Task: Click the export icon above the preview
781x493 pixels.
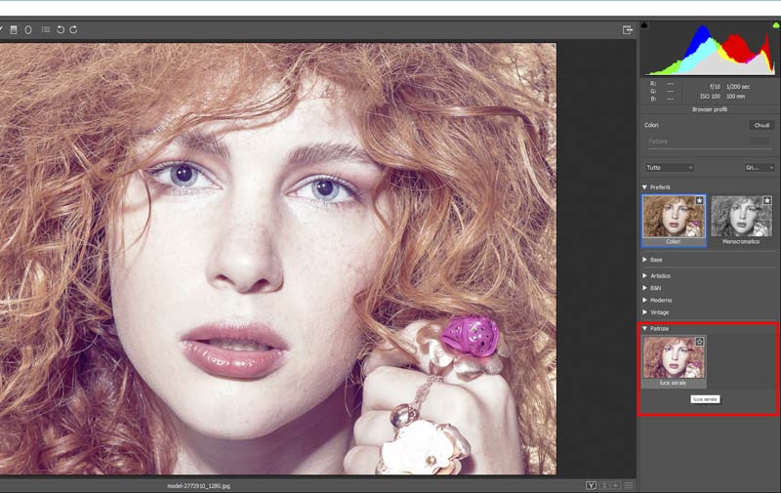Action: [628, 30]
